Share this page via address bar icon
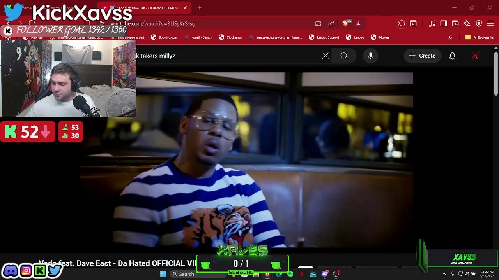The image size is (499, 280). [x=331, y=24]
